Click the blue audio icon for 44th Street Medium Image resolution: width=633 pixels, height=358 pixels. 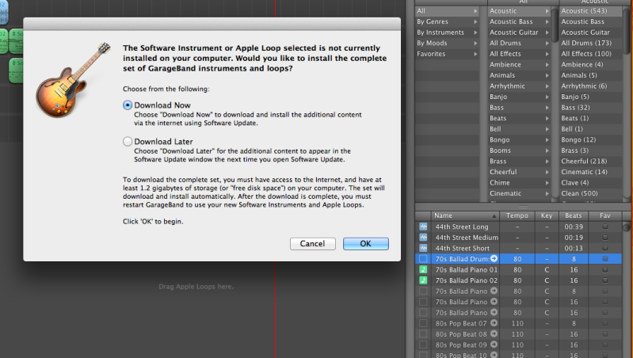pyautogui.click(x=423, y=238)
